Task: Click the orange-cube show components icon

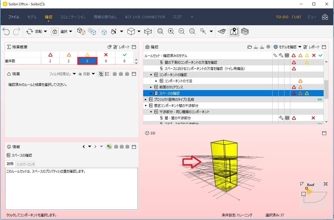Action: [x=81, y=31]
